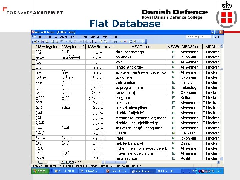Toggle MSAFa checkbox in 'tårn; stjernetegn' row

click(x=173, y=52)
